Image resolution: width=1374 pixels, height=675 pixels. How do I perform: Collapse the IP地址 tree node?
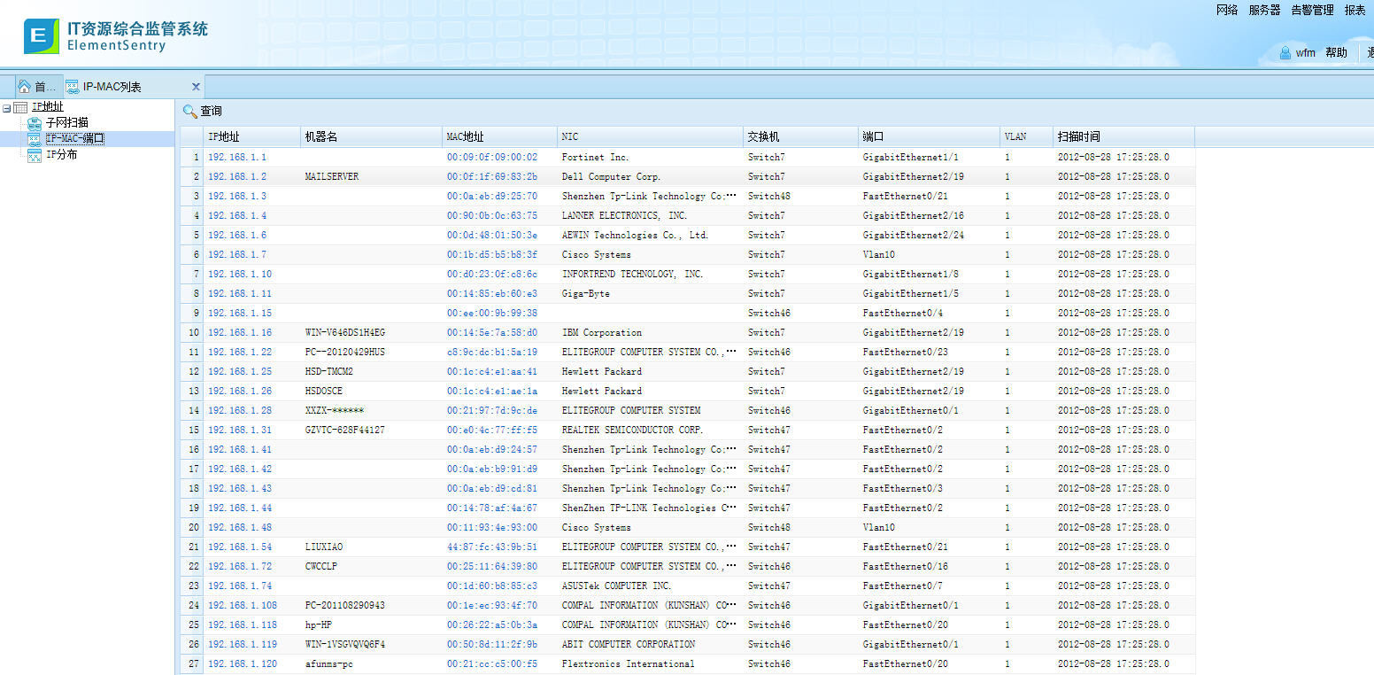tap(7, 107)
